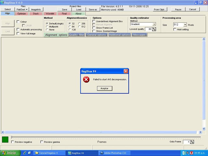Open the Quality filter options tab
208x156 pixels.
click(77, 35)
